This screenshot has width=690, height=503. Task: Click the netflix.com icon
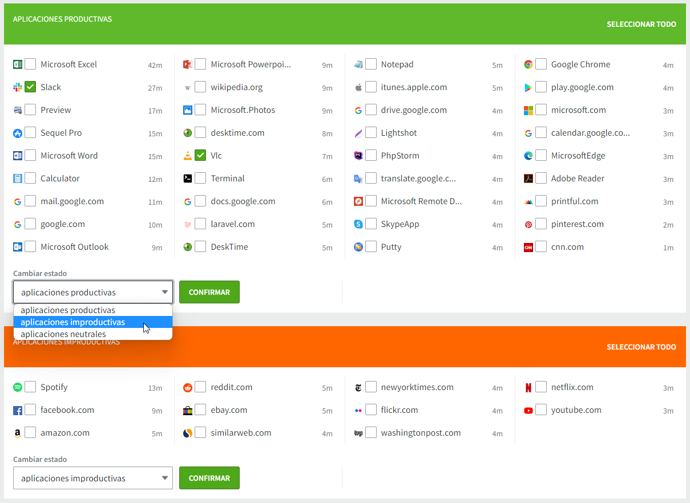pyautogui.click(x=528, y=387)
